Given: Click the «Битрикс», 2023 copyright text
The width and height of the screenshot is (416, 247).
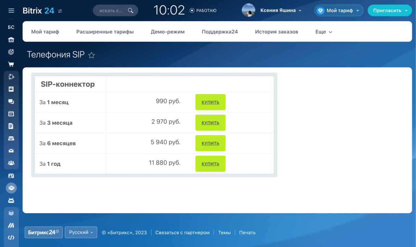Looking at the screenshot, I should click(124, 233).
